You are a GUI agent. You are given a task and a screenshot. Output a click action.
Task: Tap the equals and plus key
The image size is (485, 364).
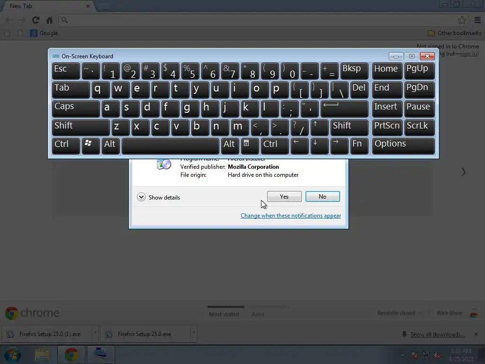click(330, 71)
